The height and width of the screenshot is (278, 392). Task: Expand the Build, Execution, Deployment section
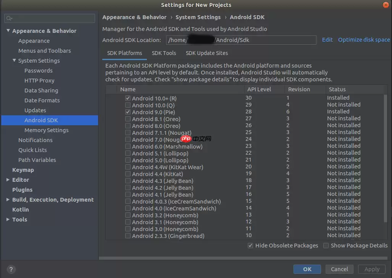[x=8, y=200]
